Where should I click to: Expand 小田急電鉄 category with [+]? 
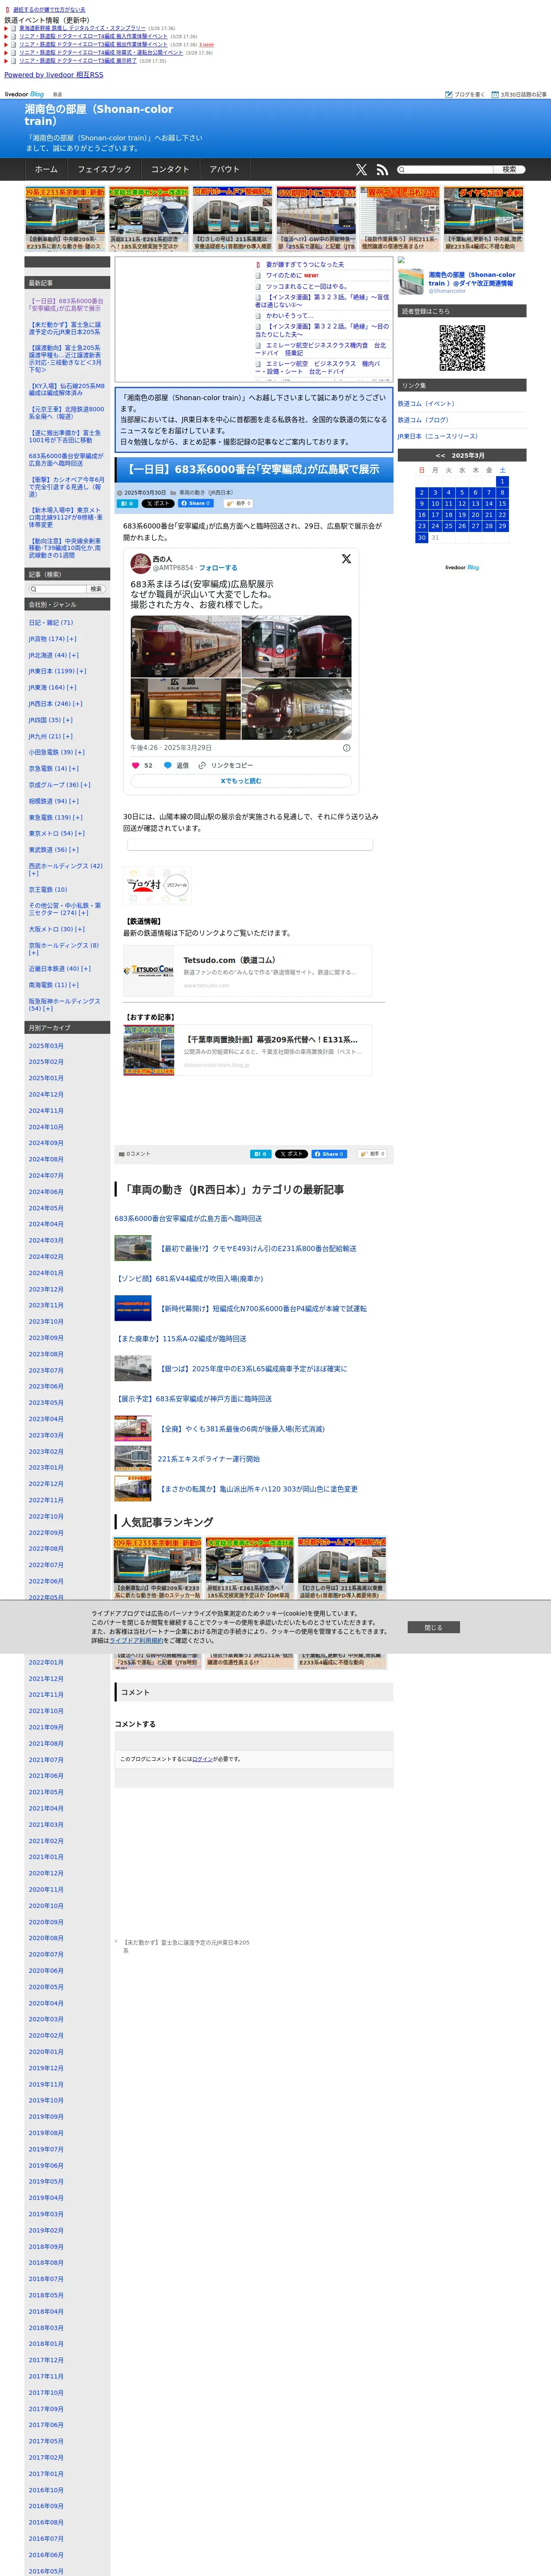(80, 752)
